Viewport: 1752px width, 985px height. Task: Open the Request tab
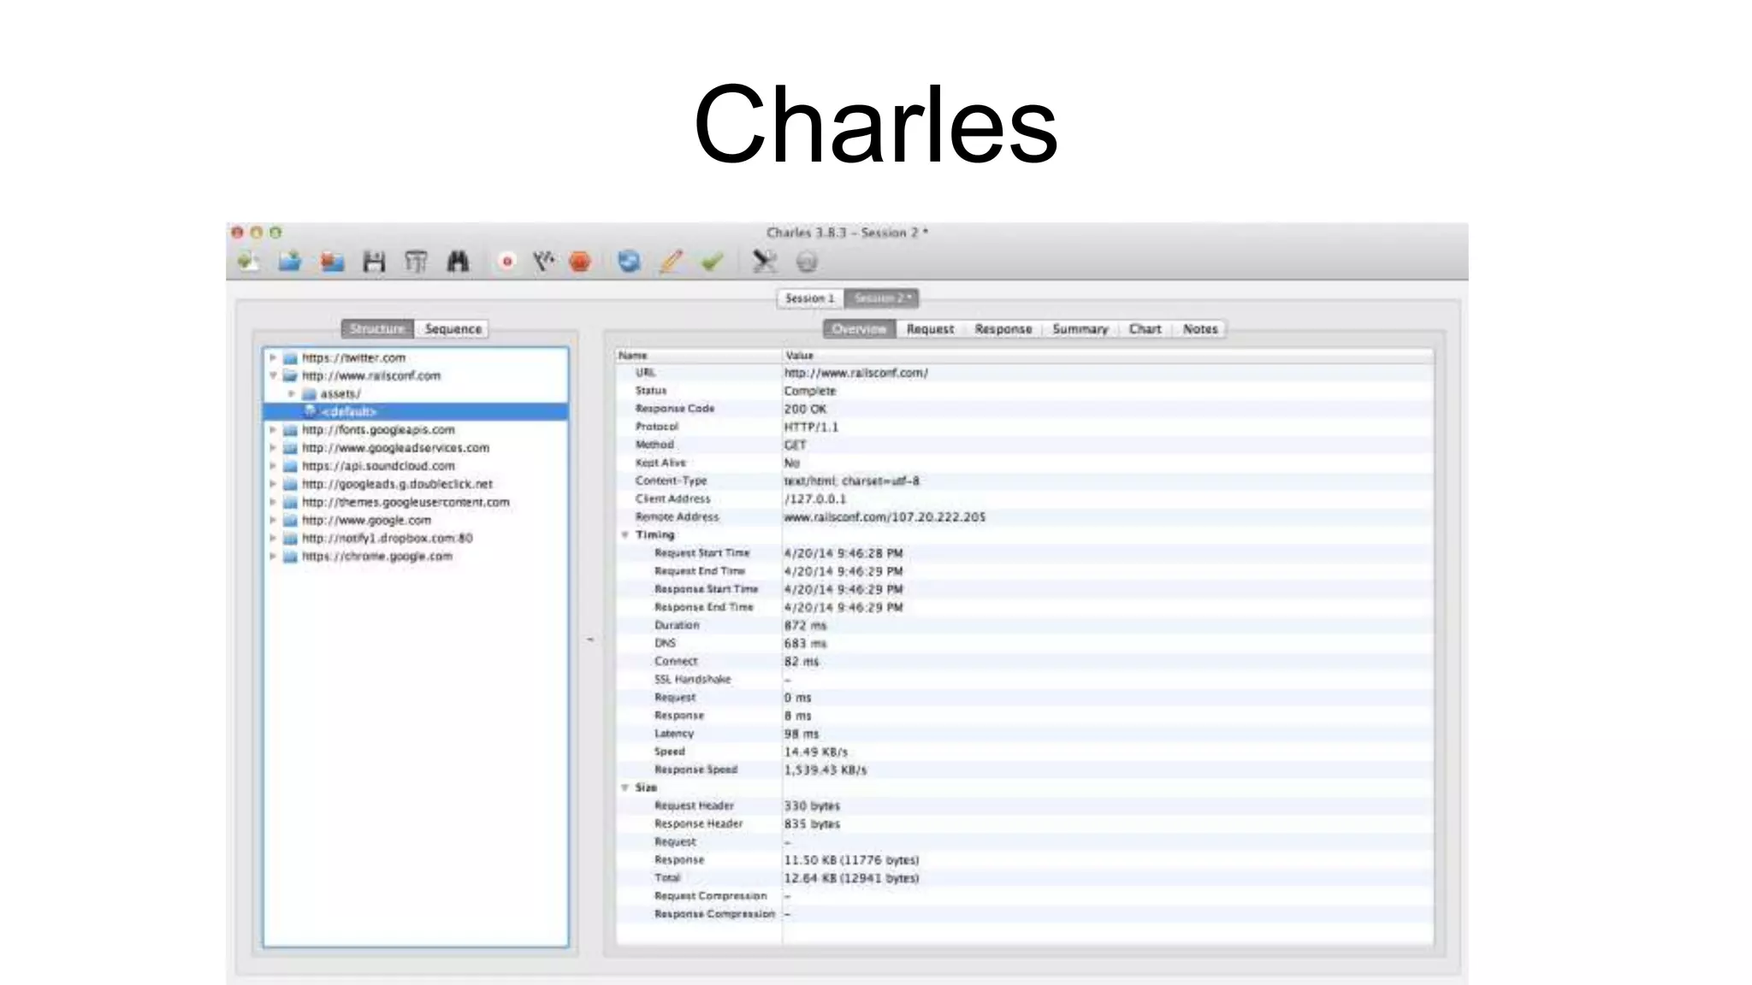[930, 329]
